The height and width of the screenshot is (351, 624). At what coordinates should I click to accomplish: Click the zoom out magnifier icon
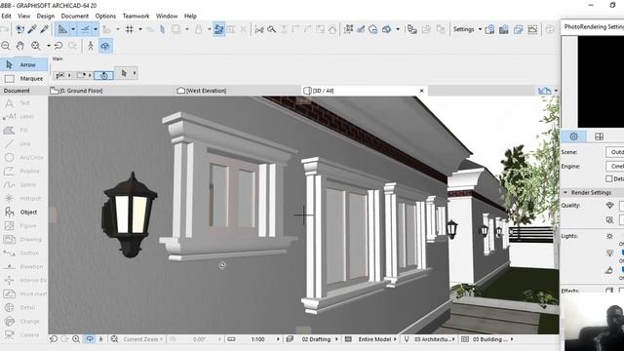(6, 46)
